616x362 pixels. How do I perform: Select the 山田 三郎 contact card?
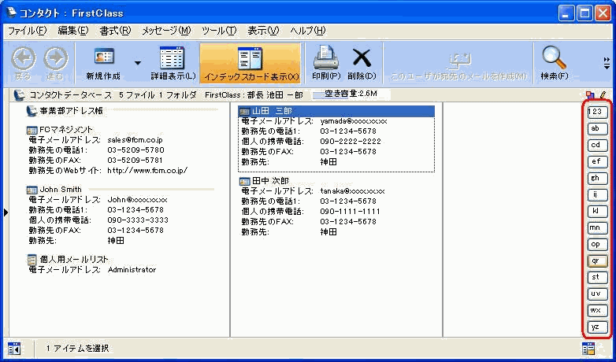tap(272, 111)
